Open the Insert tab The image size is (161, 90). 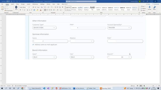coord(12,4)
